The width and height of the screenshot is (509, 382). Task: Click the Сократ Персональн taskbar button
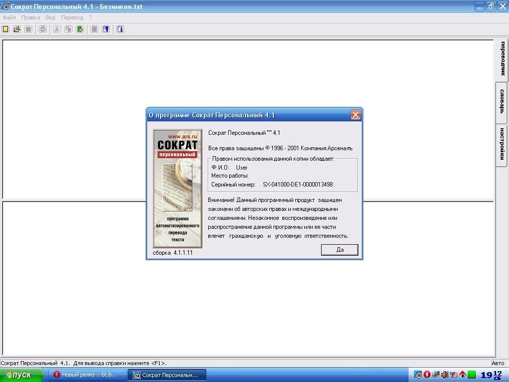coord(167,375)
